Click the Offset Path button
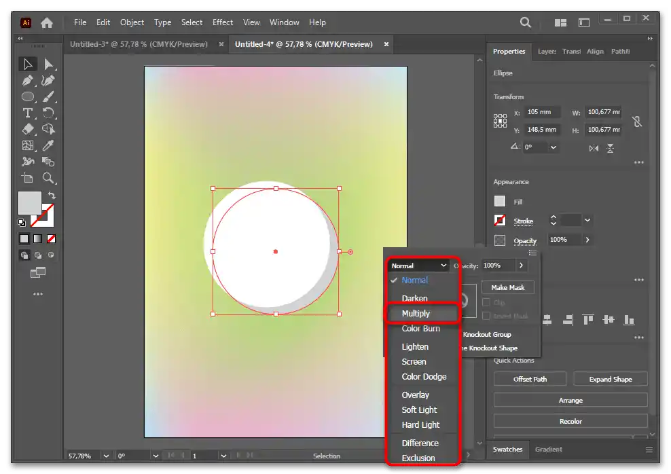Image resolution: width=671 pixels, height=474 pixels. click(x=530, y=379)
